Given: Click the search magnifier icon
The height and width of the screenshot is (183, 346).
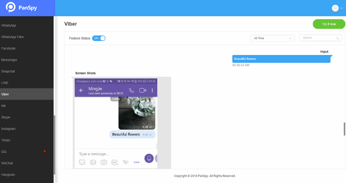Looking at the screenshot, I should click(x=338, y=38).
